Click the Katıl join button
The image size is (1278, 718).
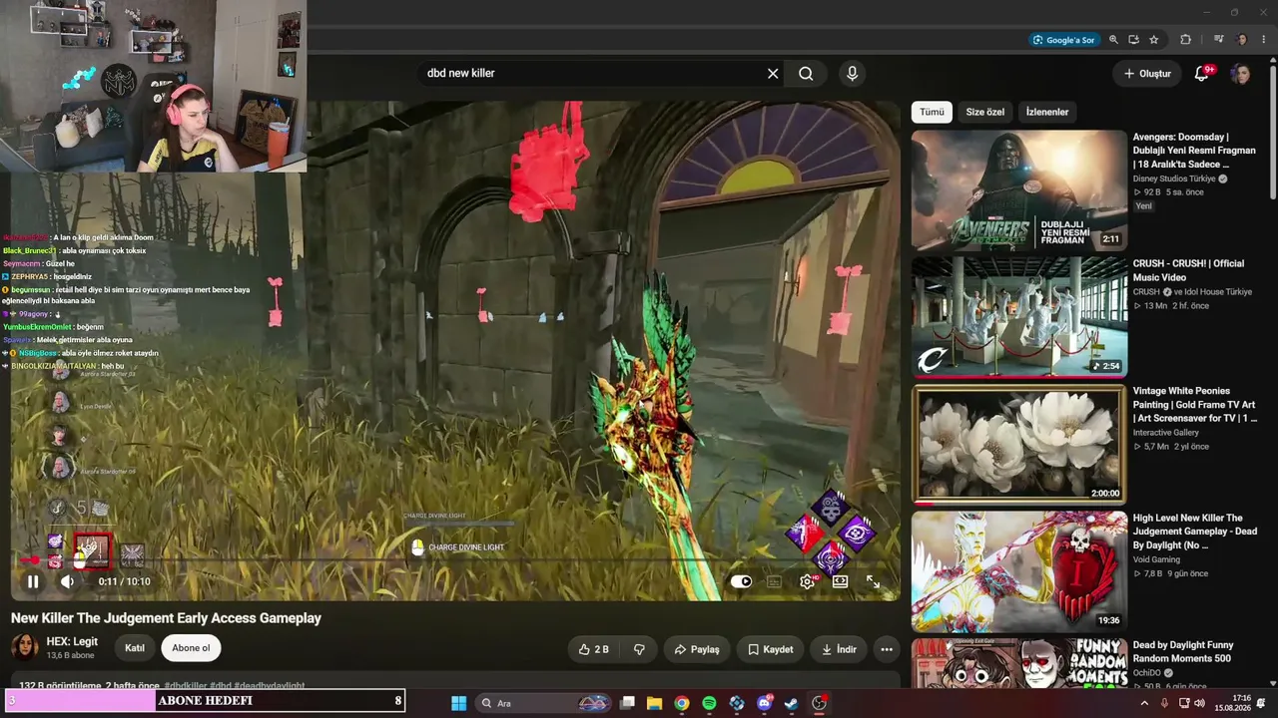click(135, 648)
